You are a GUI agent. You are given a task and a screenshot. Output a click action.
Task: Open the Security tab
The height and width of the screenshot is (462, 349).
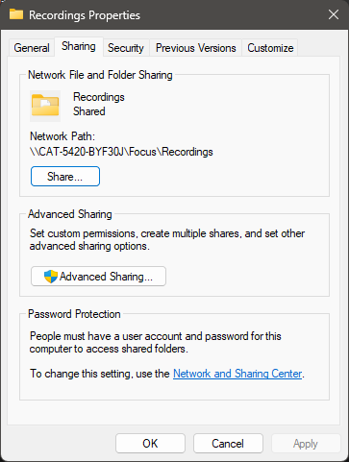(x=126, y=48)
